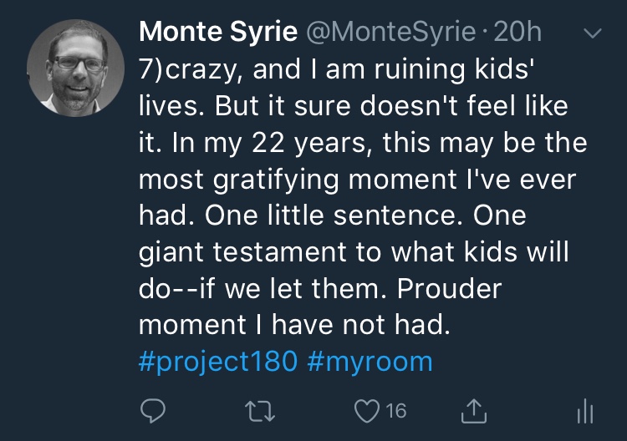Click the 20h timestamp
The width and height of the screenshot is (627, 441).
tap(518, 33)
